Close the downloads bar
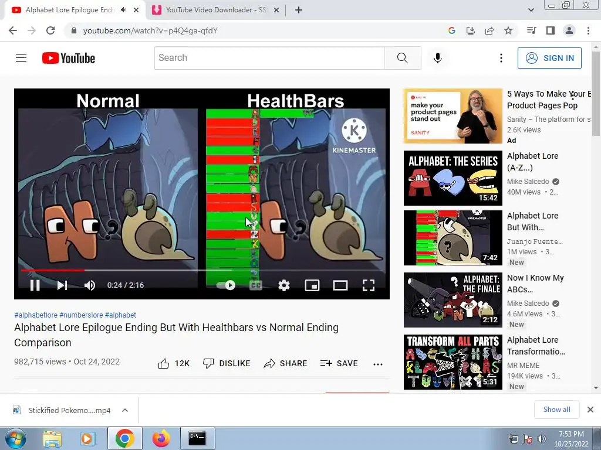 coord(590,410)
